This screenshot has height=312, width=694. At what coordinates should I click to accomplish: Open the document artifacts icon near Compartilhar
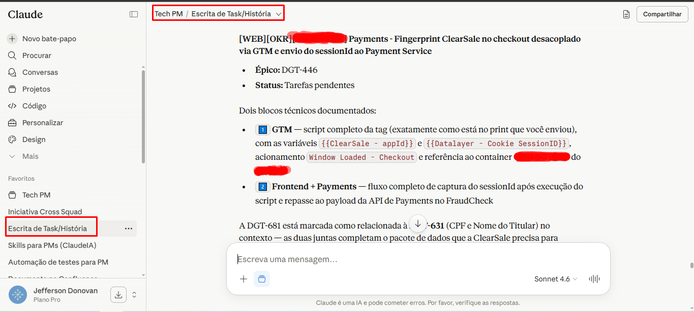pos(626,14)
